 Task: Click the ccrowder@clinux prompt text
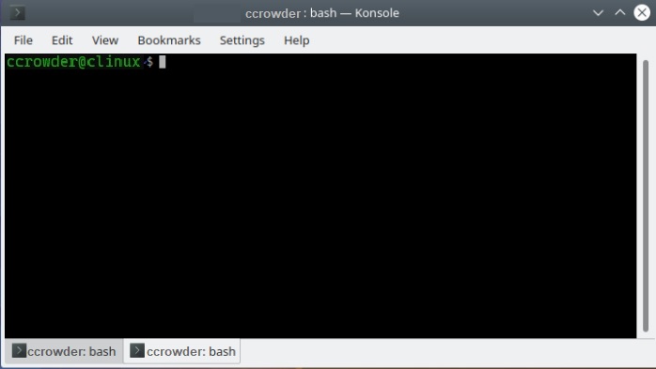(x=73, y=62)
